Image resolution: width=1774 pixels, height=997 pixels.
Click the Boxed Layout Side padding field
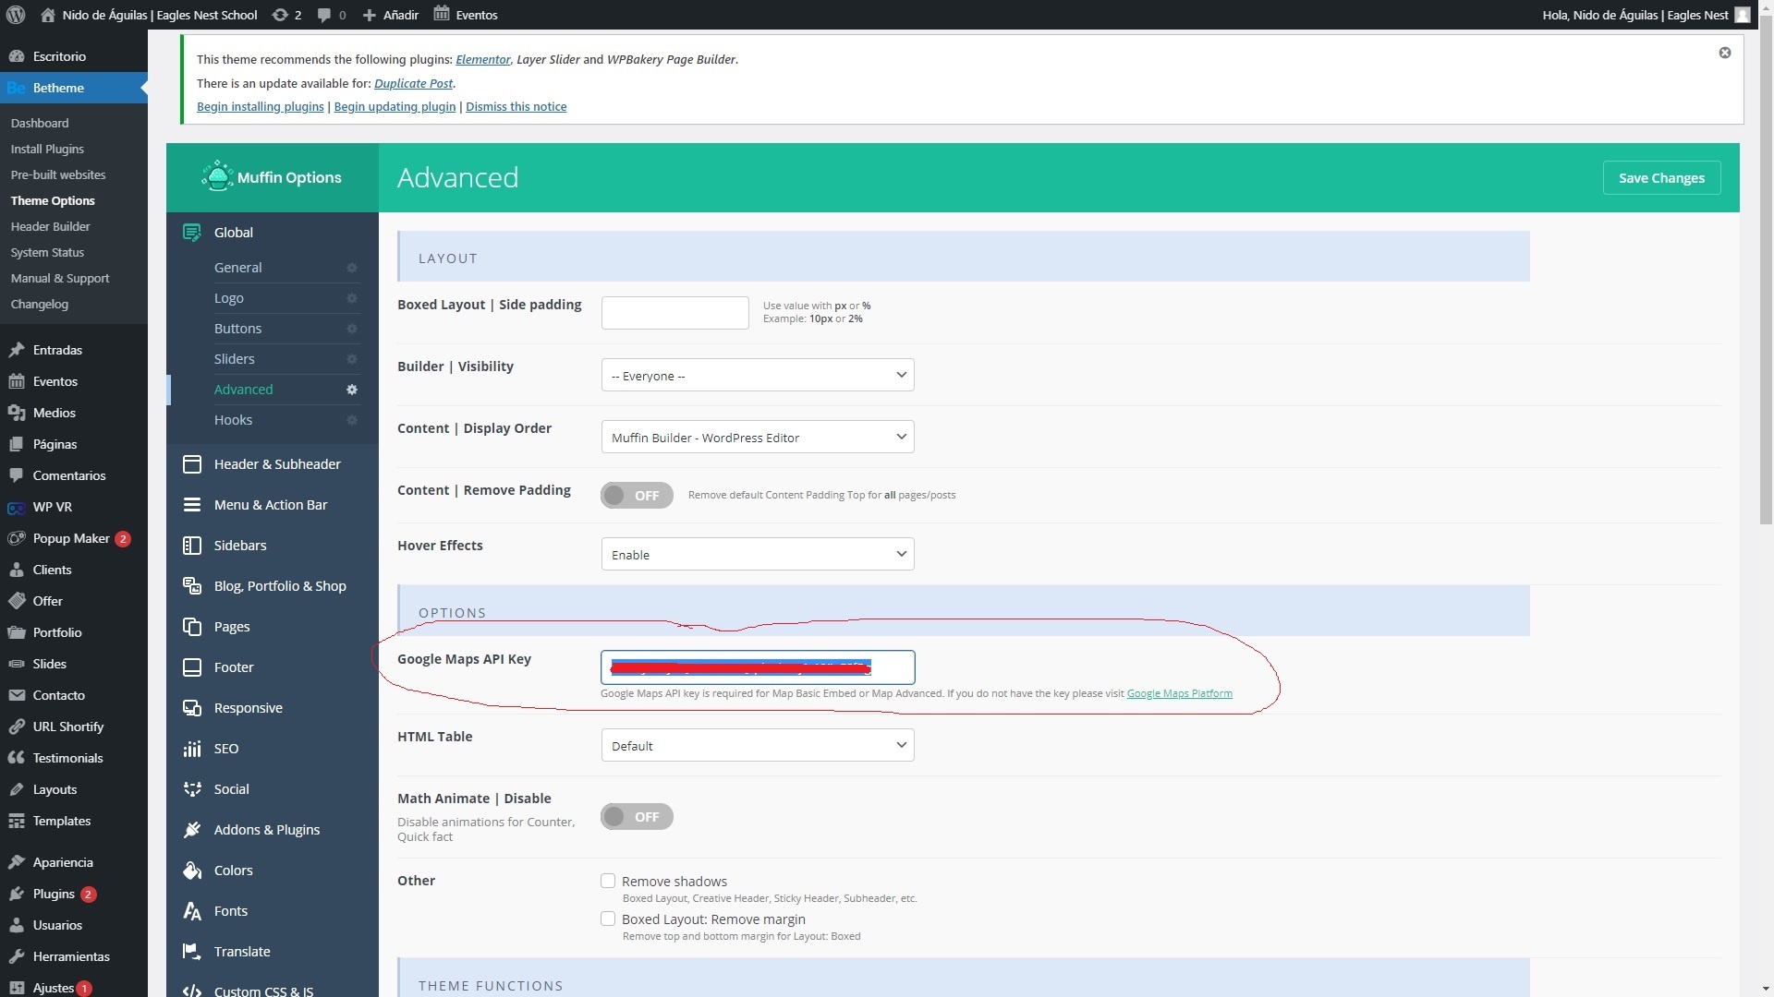[x=675, y=313]
